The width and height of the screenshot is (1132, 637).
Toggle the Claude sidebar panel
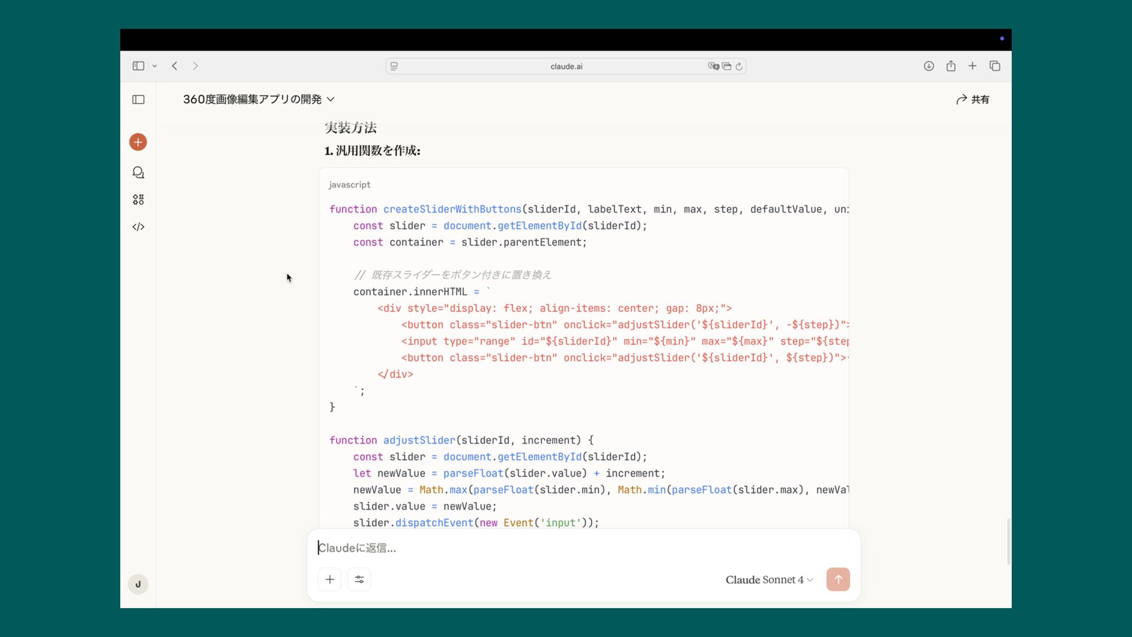click(139, 100)
